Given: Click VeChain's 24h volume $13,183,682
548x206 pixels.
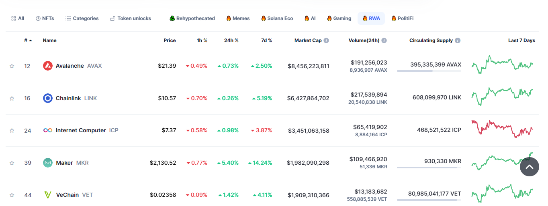Looking at the screenshot, I should pos(371,192).
